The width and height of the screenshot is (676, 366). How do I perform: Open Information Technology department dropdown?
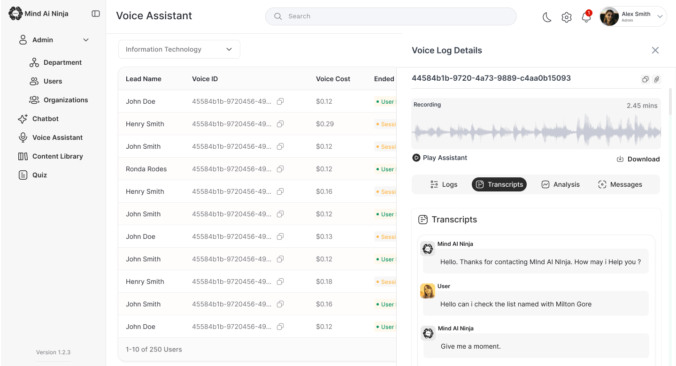(x=179, y=49)
